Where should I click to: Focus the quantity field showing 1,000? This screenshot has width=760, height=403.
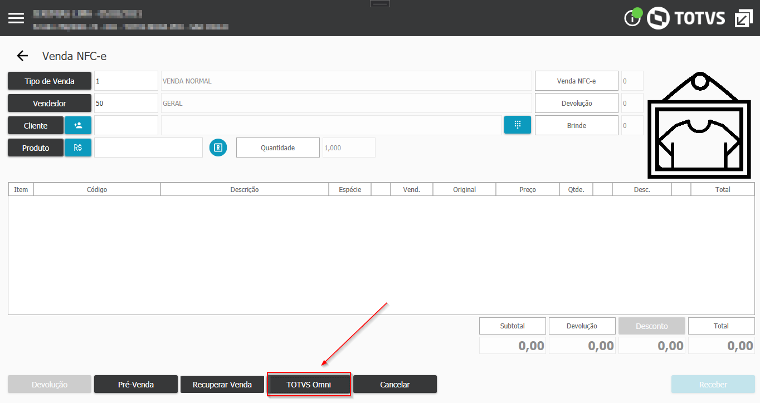pyautogui.click(x=349, y=148)
